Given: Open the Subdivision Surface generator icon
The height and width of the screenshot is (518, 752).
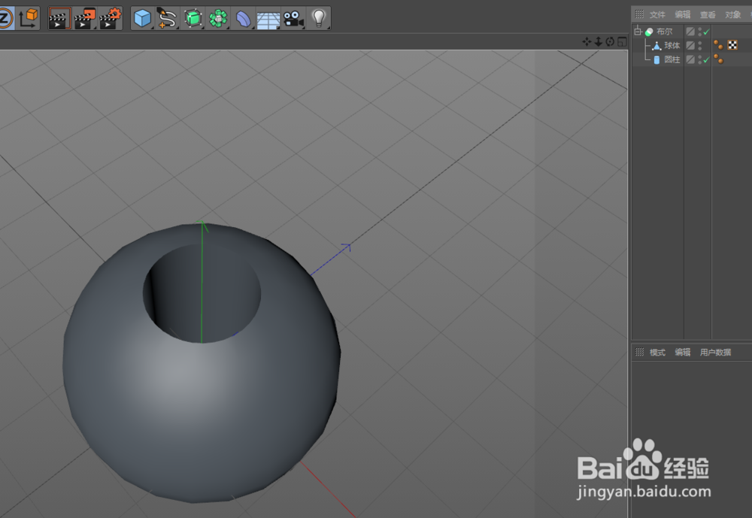Looking at the screenshot, I should [192, 18].
